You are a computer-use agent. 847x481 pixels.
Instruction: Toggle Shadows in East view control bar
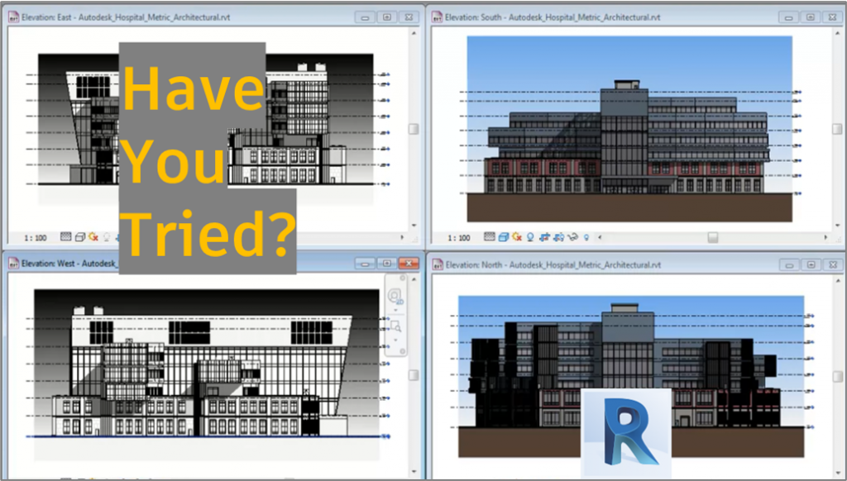coord(107,237)
